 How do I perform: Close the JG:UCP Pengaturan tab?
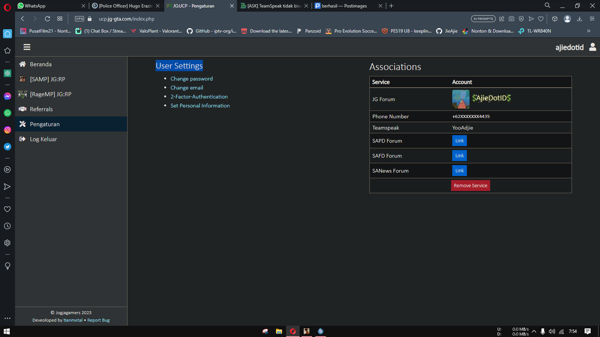(232, 6)
